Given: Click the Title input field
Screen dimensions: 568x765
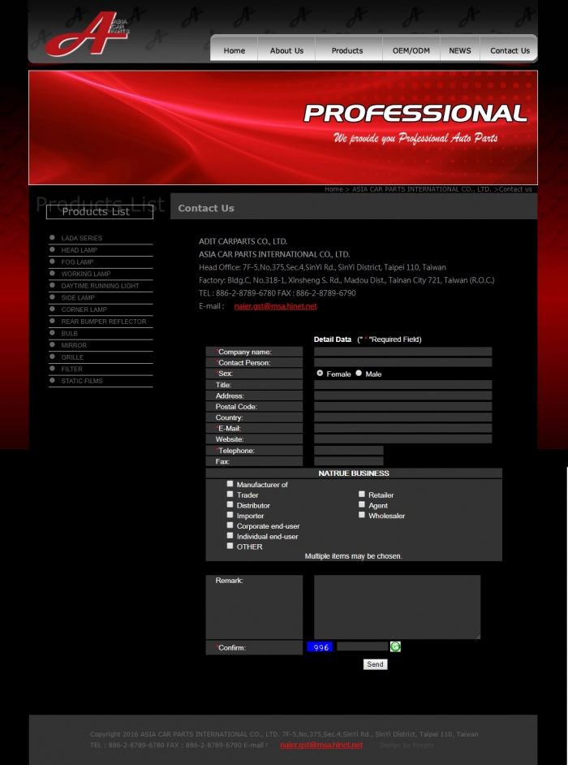Looking at the screenshot, I should coord(402,385).
